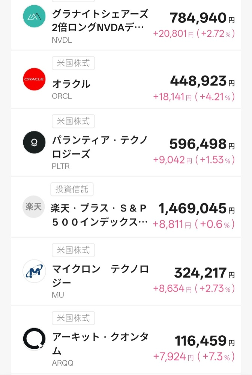Tap the red Oracle logo icon
The width and height of the screenshot is (252, 375).
point(34,79)
